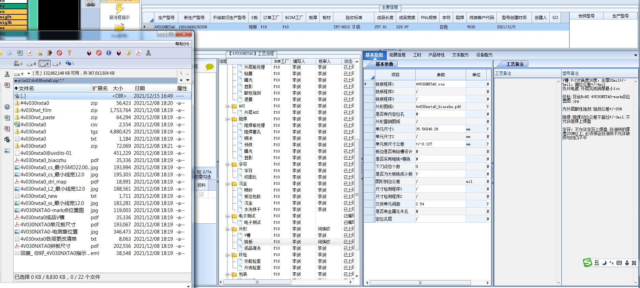
Task: Open the tab overflow dropdown arrow at far right
Action: click(x=636, y=55)
